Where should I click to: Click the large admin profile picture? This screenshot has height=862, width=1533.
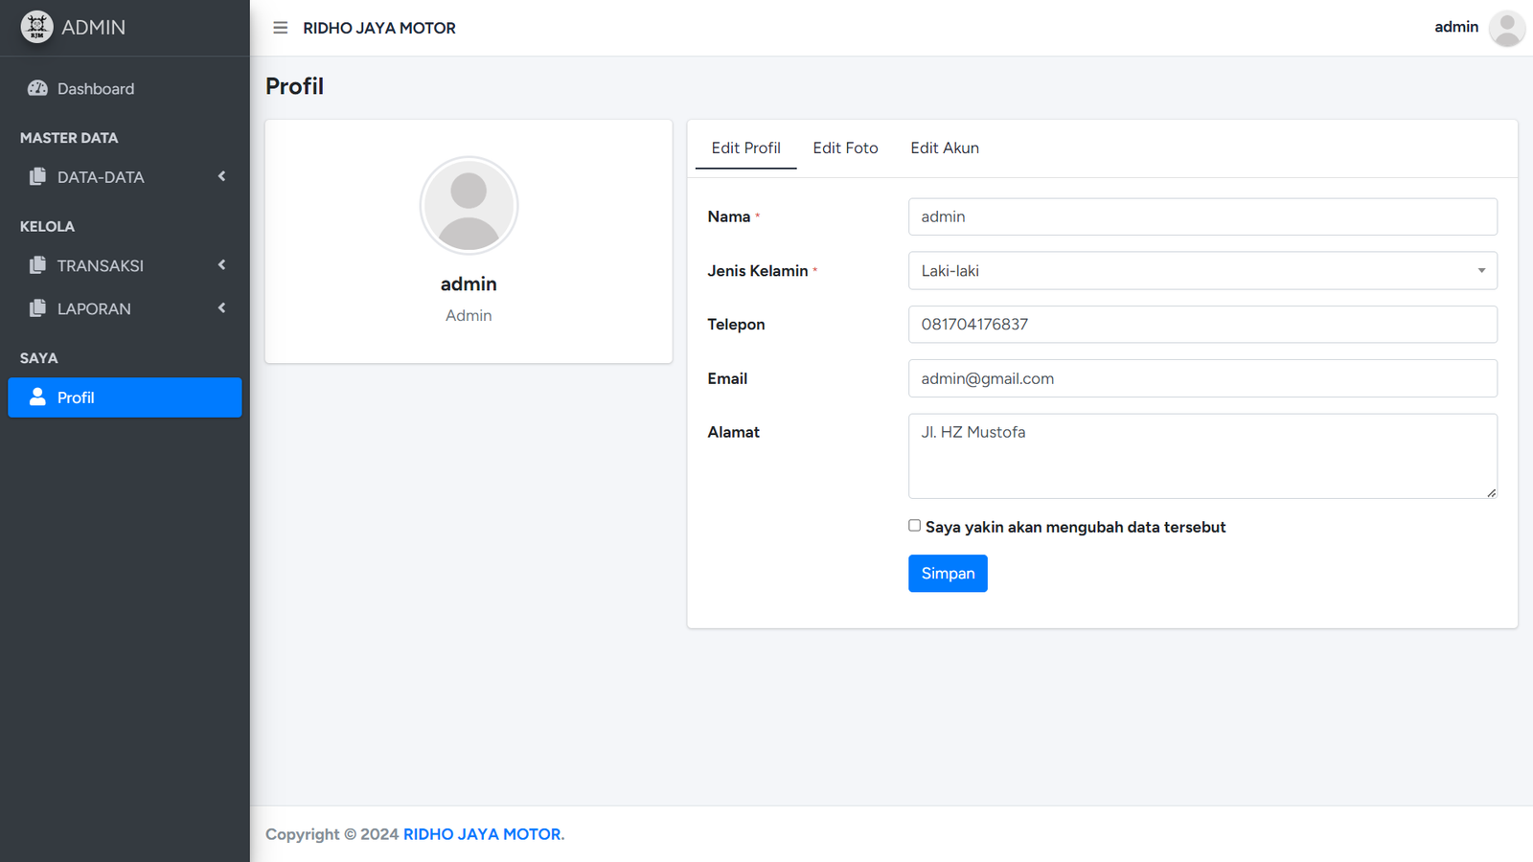pos(469,205)
